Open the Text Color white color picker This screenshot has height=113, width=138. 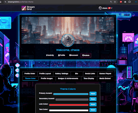click(x=69, y=110)
